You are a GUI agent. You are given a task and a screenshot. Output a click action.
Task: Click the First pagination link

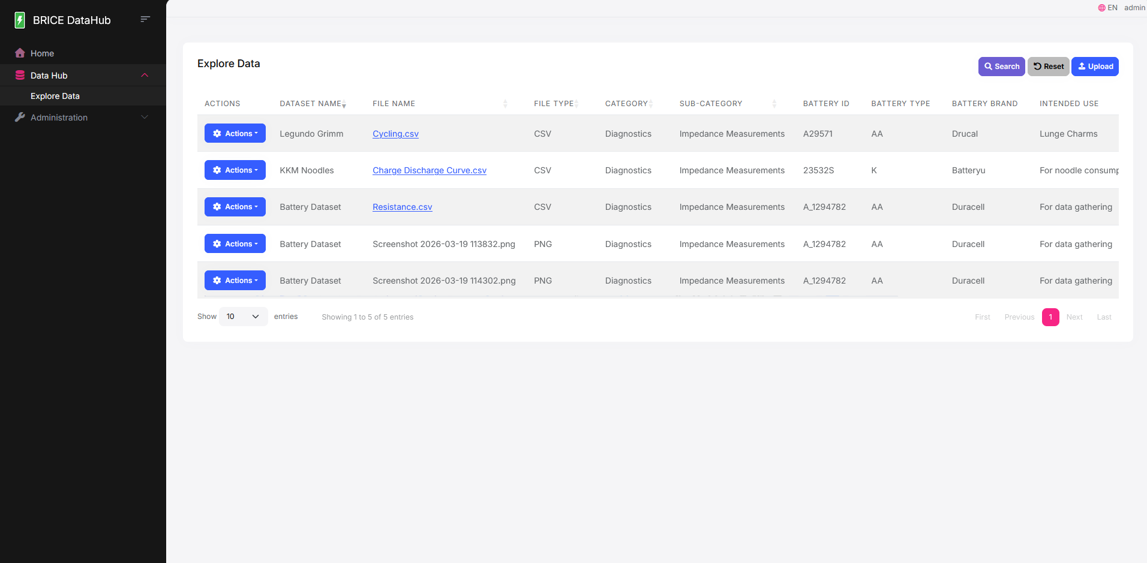coord(983,317)
